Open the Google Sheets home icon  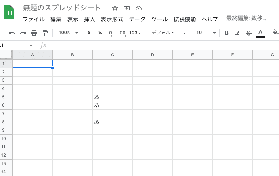[x=9, y=13]
